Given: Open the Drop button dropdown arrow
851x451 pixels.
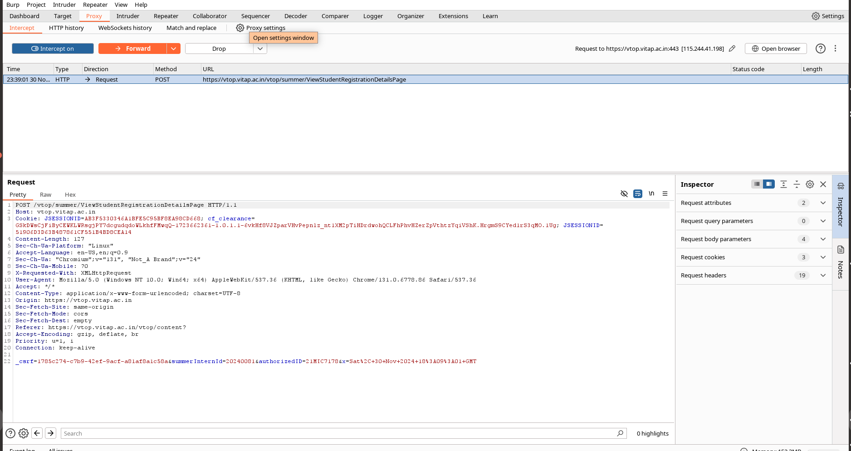Looking at the screenshot, I should pyautogui.click(x=260, y=48).
